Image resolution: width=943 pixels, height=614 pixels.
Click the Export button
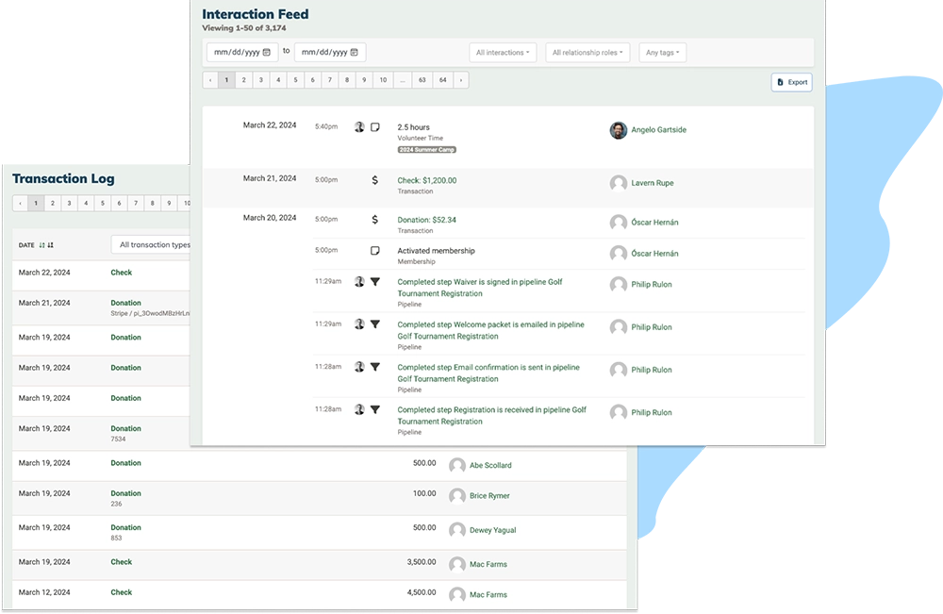790,82
